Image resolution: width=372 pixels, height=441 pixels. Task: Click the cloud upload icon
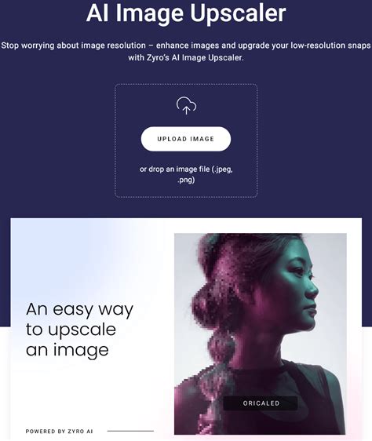pos(186,105)
